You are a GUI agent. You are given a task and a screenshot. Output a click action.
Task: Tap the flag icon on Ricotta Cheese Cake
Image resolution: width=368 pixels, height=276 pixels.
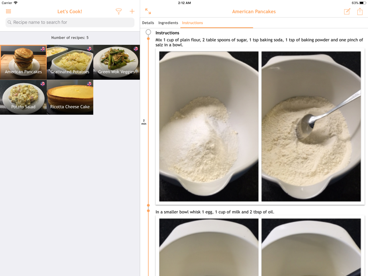[x=89, y=84]
